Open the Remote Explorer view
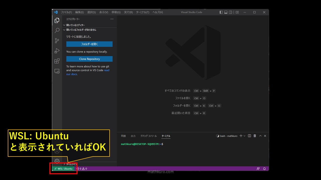The width and height of the screenshot is (321, 180). click(x=57, y=71)
